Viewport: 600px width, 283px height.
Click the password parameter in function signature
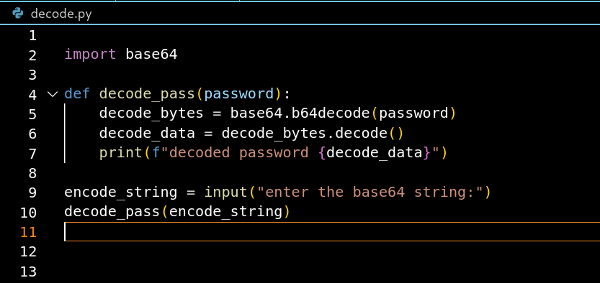(239, 94)
